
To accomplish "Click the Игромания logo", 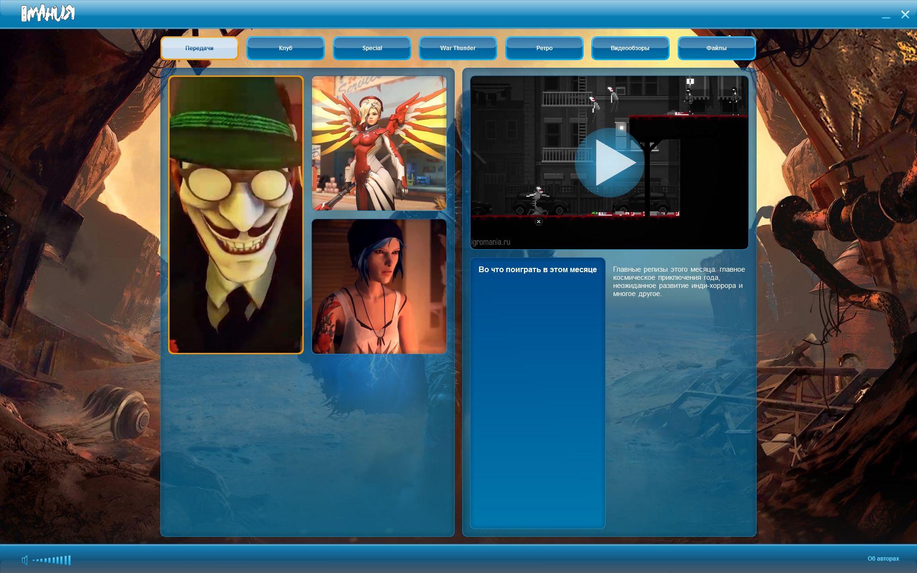I will tap(48, 13).
